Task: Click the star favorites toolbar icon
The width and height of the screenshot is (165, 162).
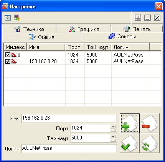Action: point(8,18)
